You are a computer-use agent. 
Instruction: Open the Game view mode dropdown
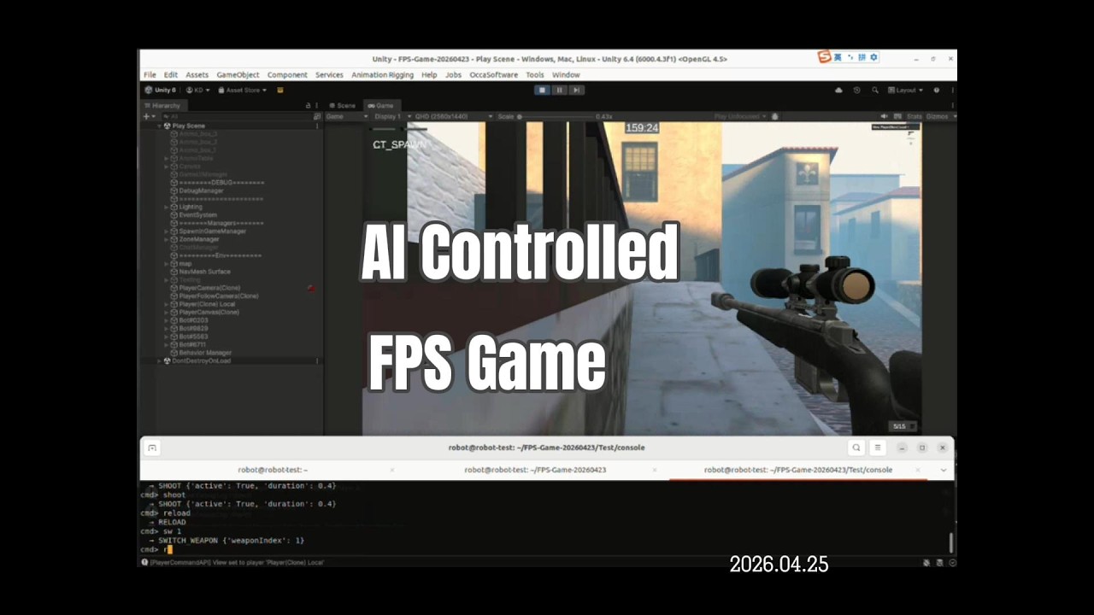click(x=346, y=116)
